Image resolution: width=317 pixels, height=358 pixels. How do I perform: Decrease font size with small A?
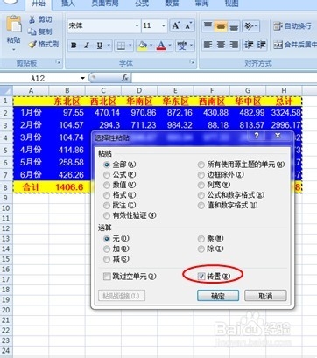[x=188, y=25]
